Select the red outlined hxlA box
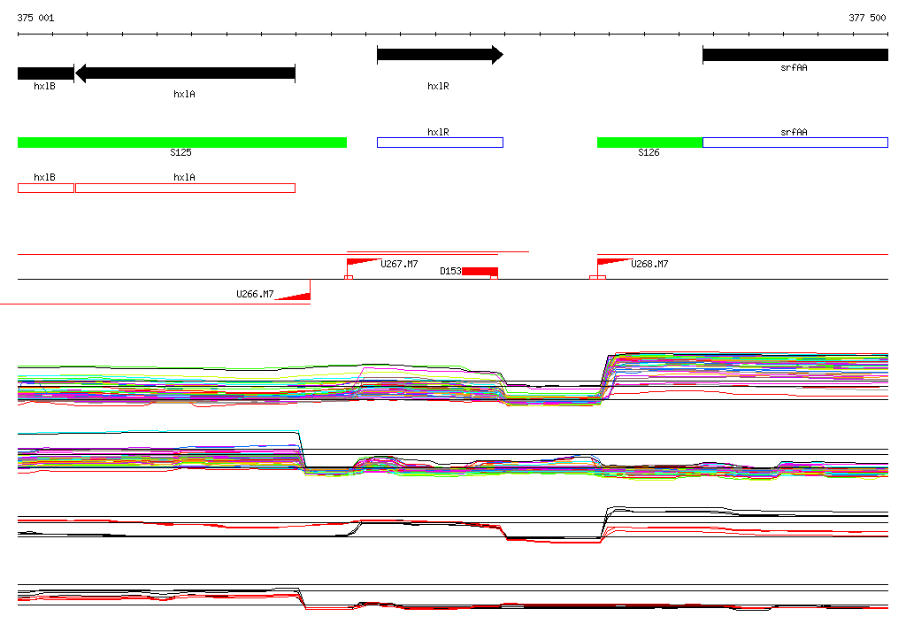 [185, 188]
